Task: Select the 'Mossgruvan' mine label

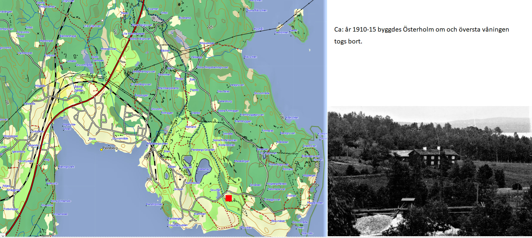Action: tap(108, 49)
